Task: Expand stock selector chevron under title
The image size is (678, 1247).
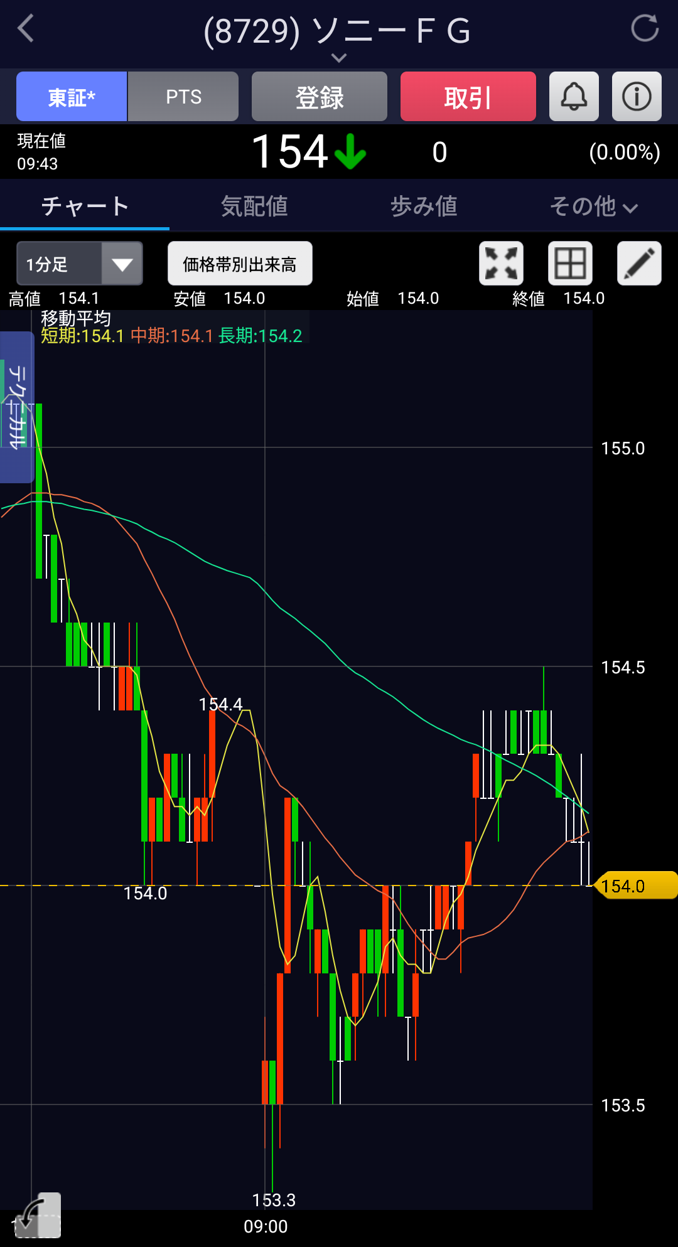Action: tap(339, 58)
